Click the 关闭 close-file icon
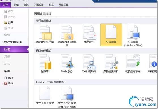Image resolution: width=158 pixels, height=109 pixels. 6,28
